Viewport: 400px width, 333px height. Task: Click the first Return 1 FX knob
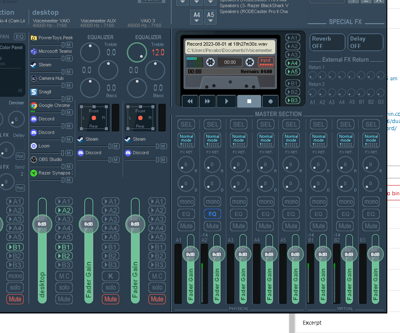pyautogui.click(x=312, y=76)
